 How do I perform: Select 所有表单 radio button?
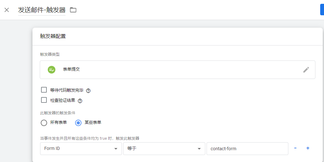[44, 123]
